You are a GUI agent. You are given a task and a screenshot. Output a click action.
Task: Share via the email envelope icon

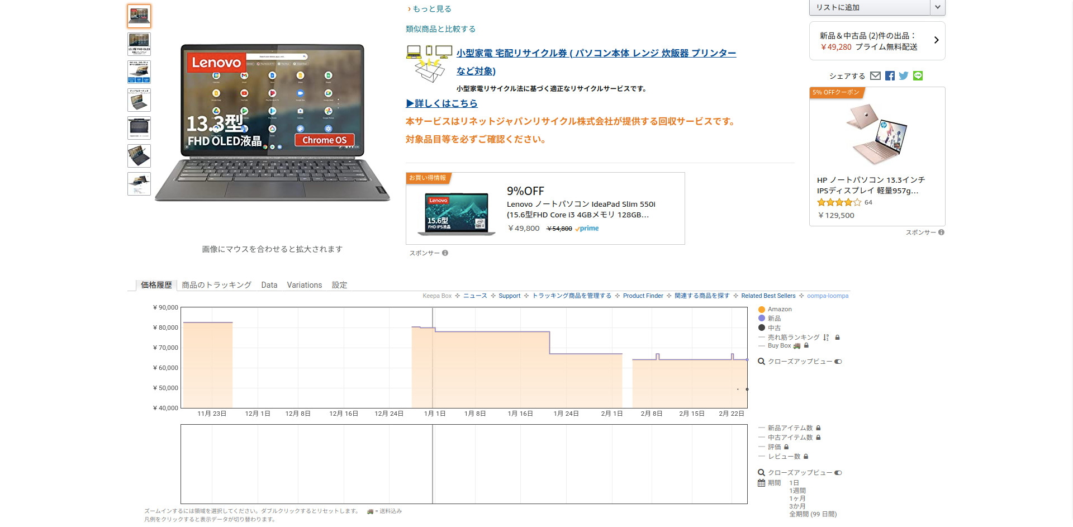876,76
